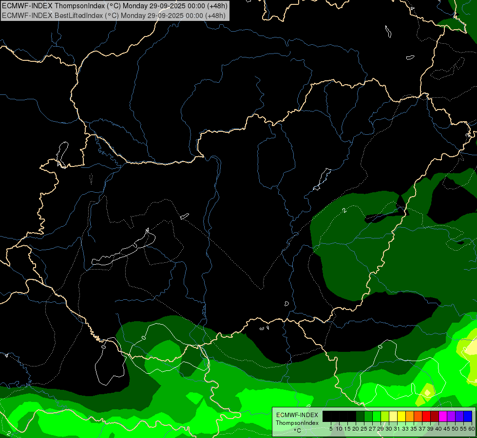Click the legend tick label 15
This screenshot has width=477, height=438.
(347, 429)
